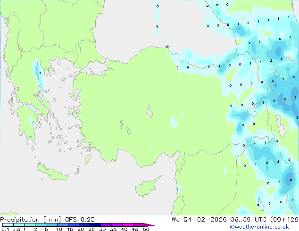Pick the 35–40 mm violet legend swatch
This screenshot has height=231, width=299.
[x=116, y=225]
